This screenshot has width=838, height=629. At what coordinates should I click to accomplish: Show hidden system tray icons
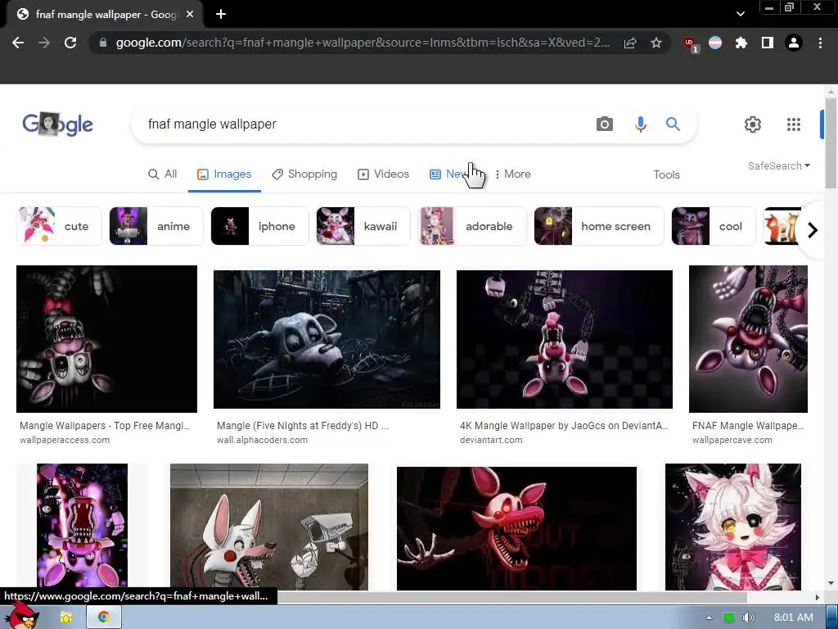pyautogui.click(x=710, y=618)
